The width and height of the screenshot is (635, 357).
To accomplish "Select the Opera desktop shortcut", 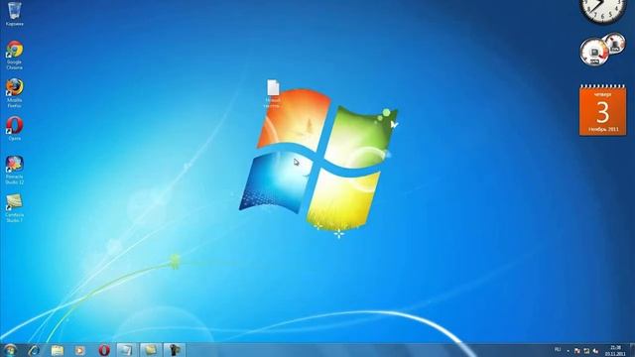I will [14, 128].
